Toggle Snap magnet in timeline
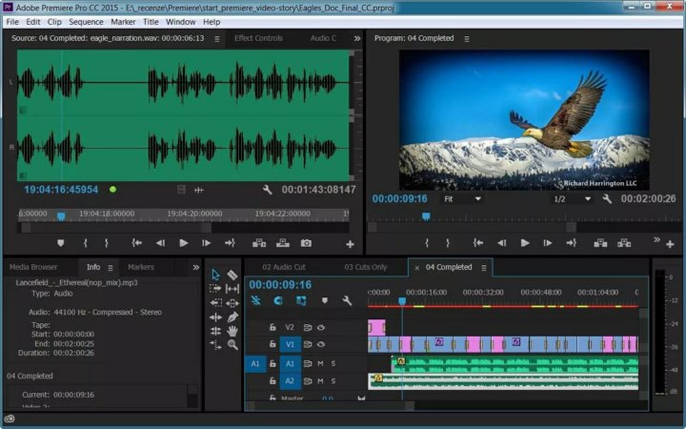The width and height of the screenshot is (686, 429). 278,300
